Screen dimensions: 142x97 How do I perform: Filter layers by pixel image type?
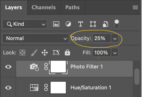tap(56, 24)
